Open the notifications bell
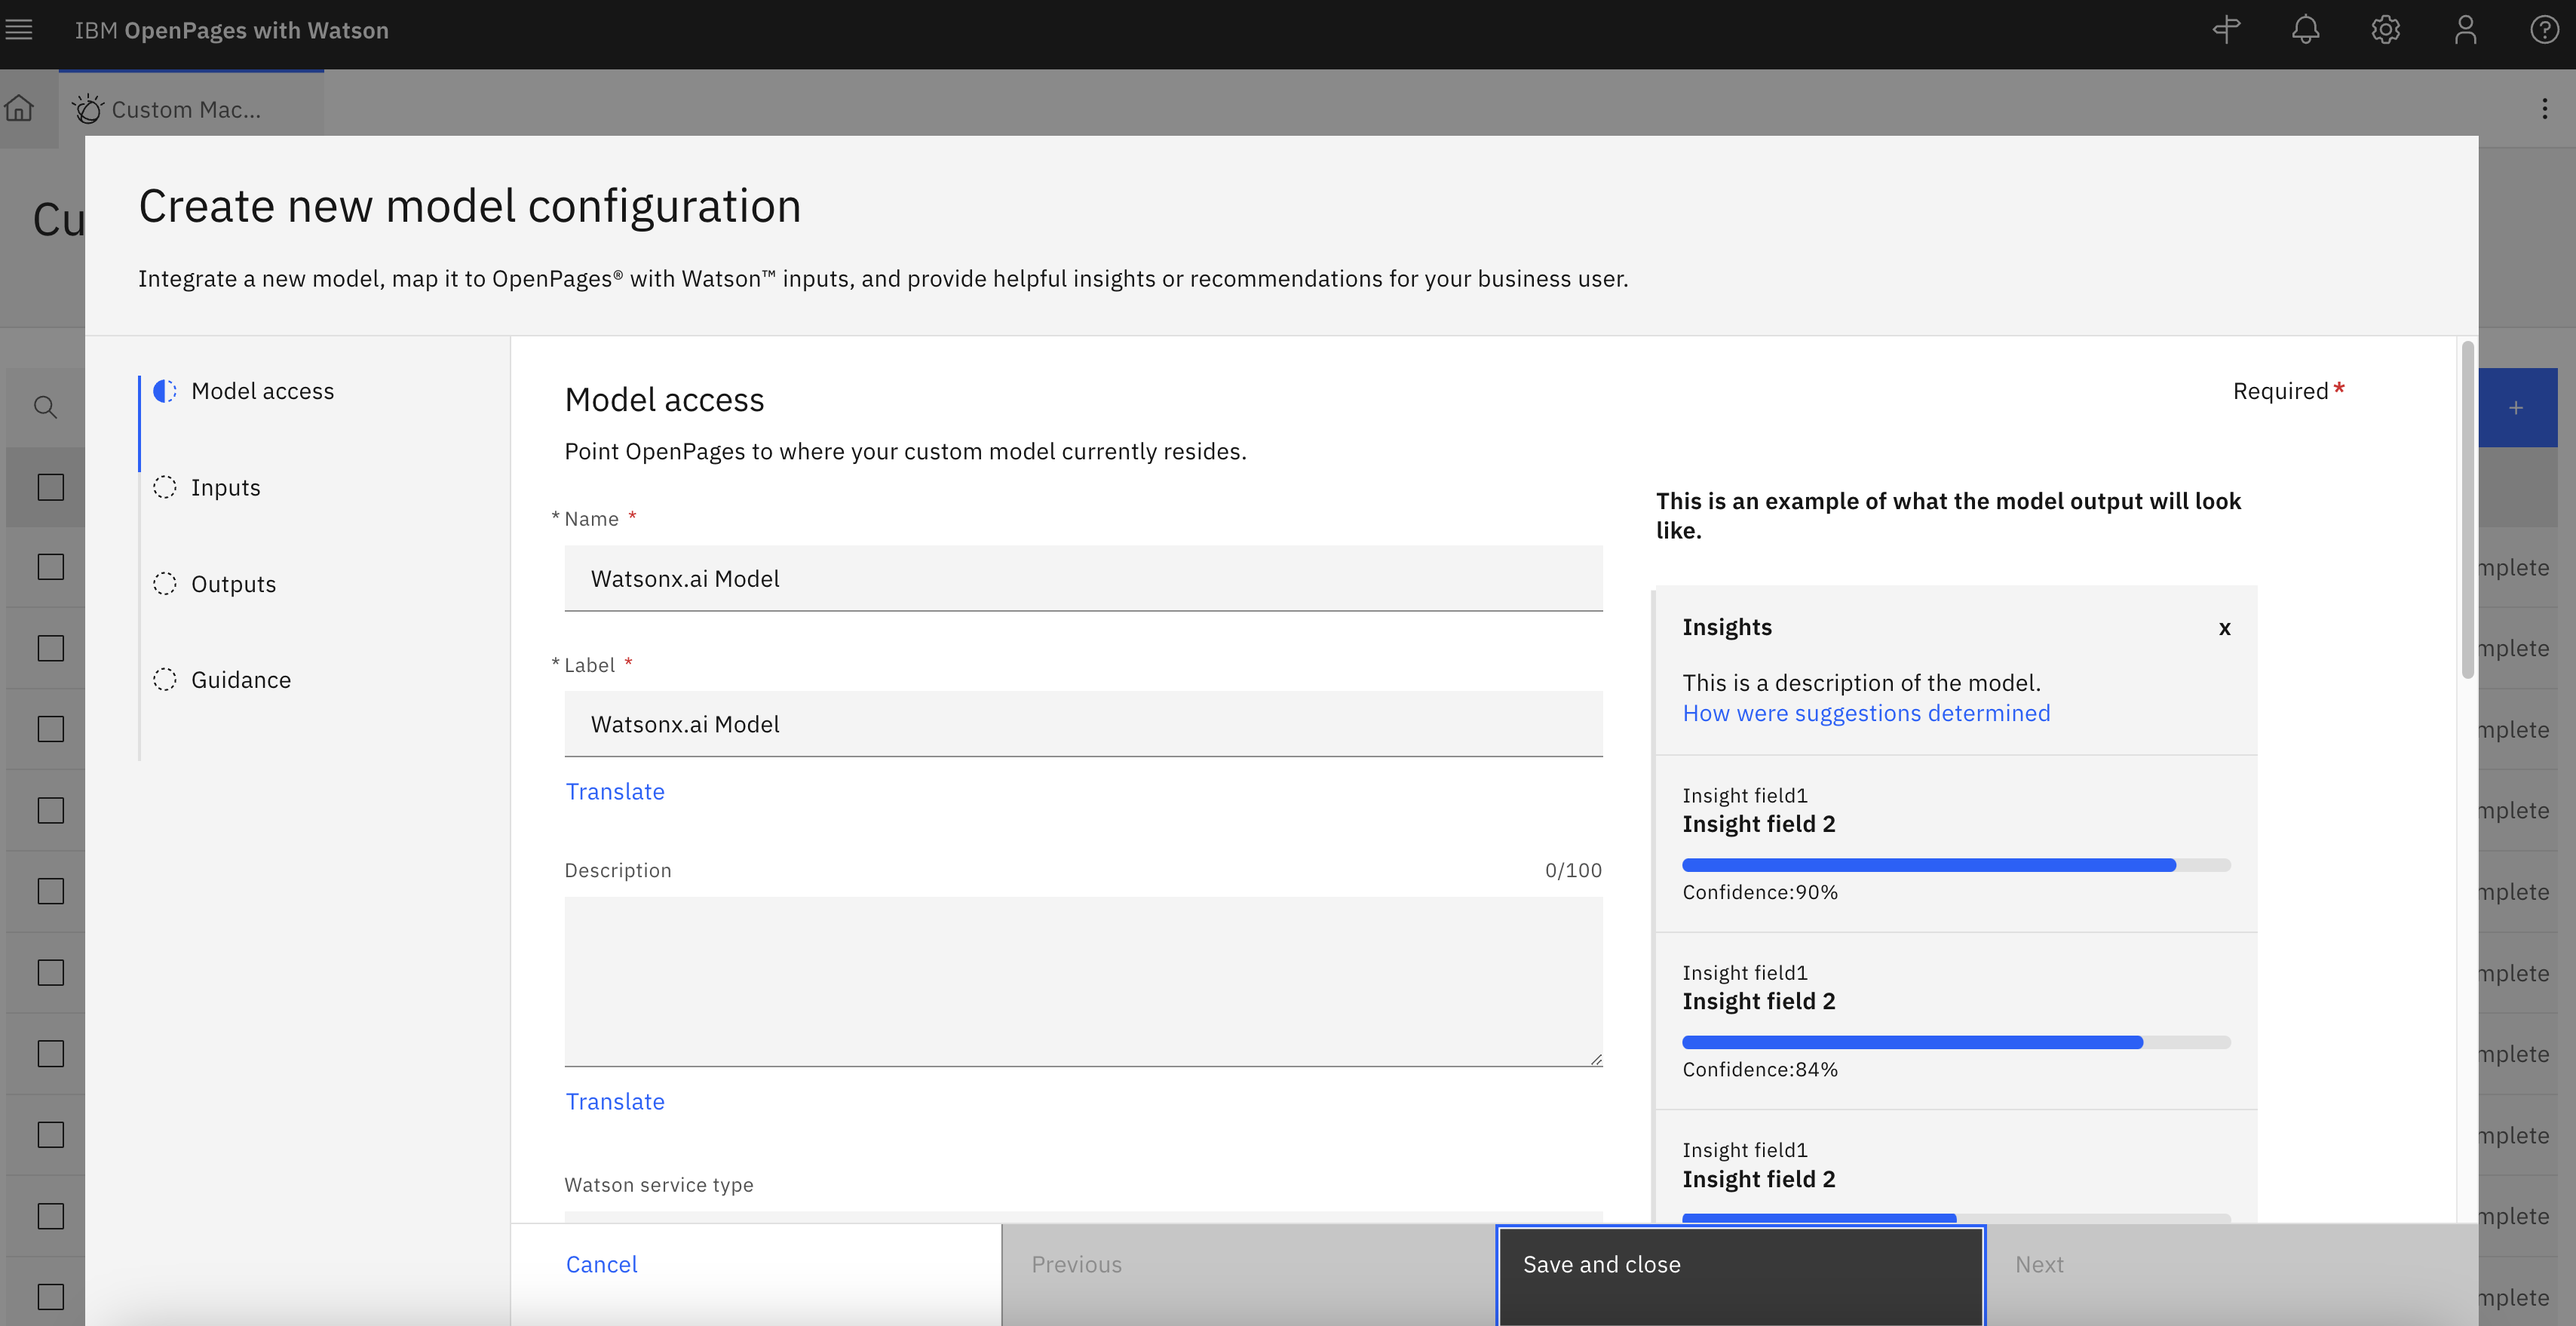2576x1326 pixels. coord(2305,30)
